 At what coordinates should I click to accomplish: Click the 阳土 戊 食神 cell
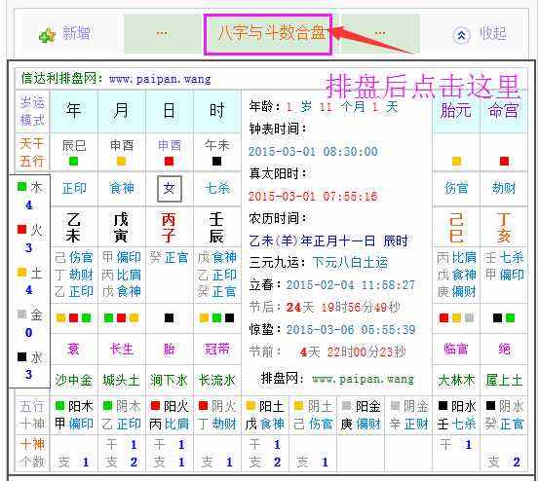click(x=265, y=416)
